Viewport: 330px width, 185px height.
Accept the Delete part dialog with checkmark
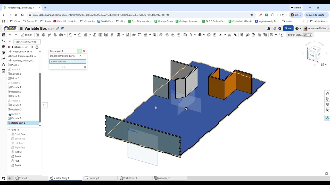coord(80,51)
